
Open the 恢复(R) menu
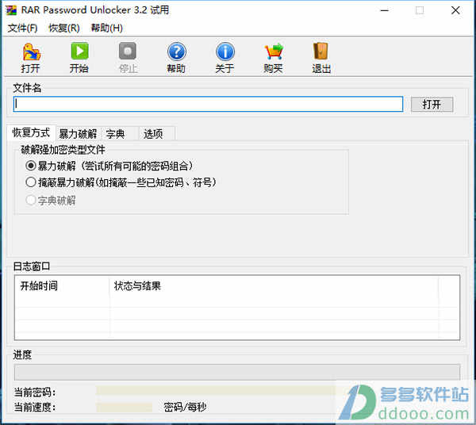[64, 29]
